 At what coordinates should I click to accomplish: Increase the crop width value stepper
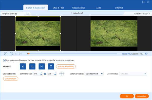click(x=41, y=73)
